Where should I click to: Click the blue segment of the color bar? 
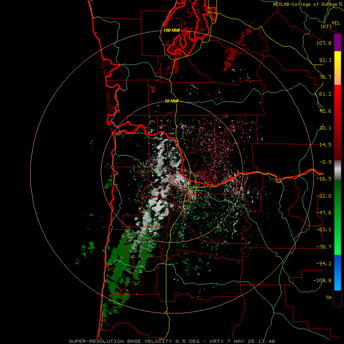click(x=338, y=273)
